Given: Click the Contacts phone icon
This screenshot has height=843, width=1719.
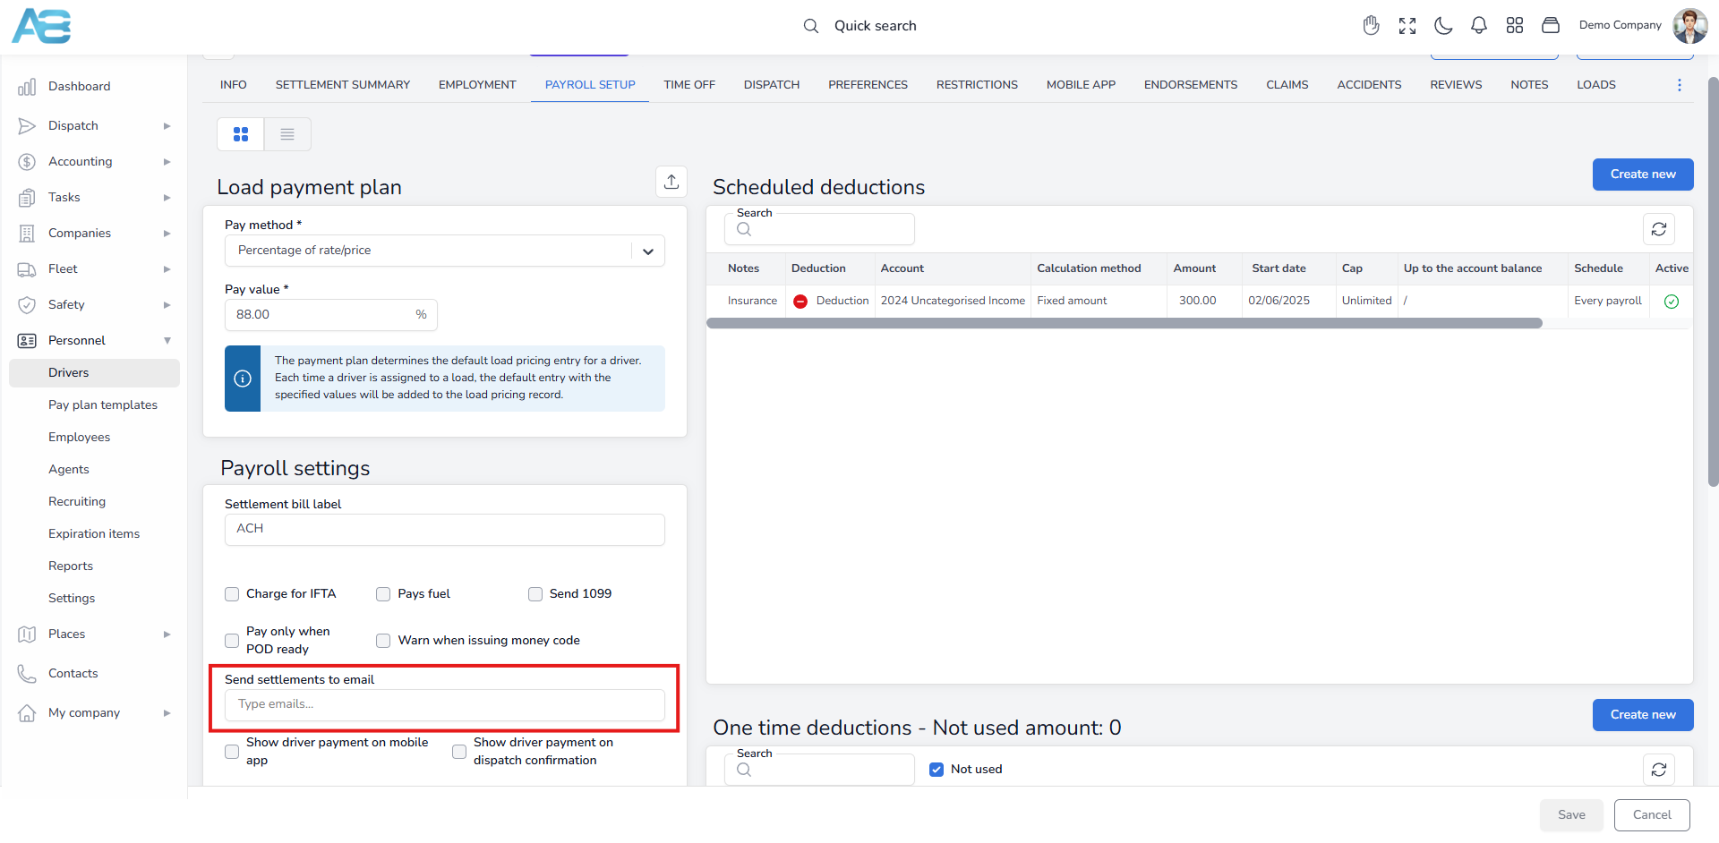Looking at the screenshot, I should tap(27, 674).
